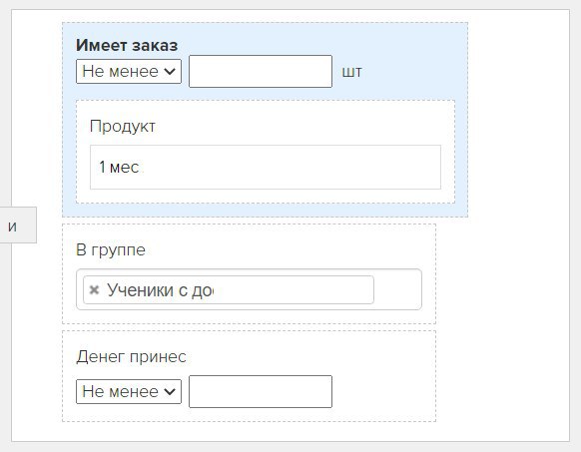Click the "шт" unit label
The width and height of the screenshot is (581, 452).
[351, 71]
